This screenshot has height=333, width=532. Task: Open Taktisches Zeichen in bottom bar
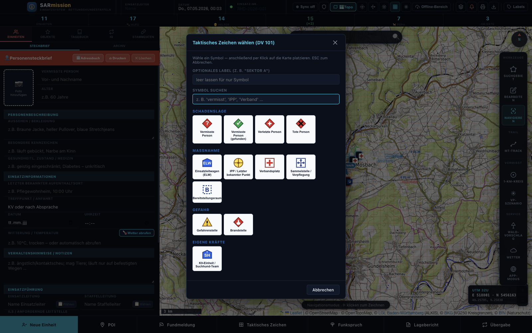coord(263,325)
